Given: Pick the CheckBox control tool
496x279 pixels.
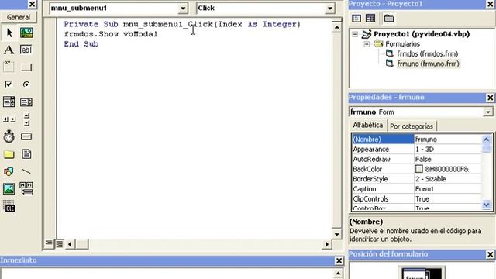Looking at the screenshot, I should 9,84.
